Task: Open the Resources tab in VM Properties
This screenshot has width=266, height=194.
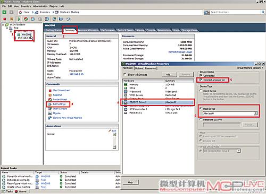Action: coord(151,68)
